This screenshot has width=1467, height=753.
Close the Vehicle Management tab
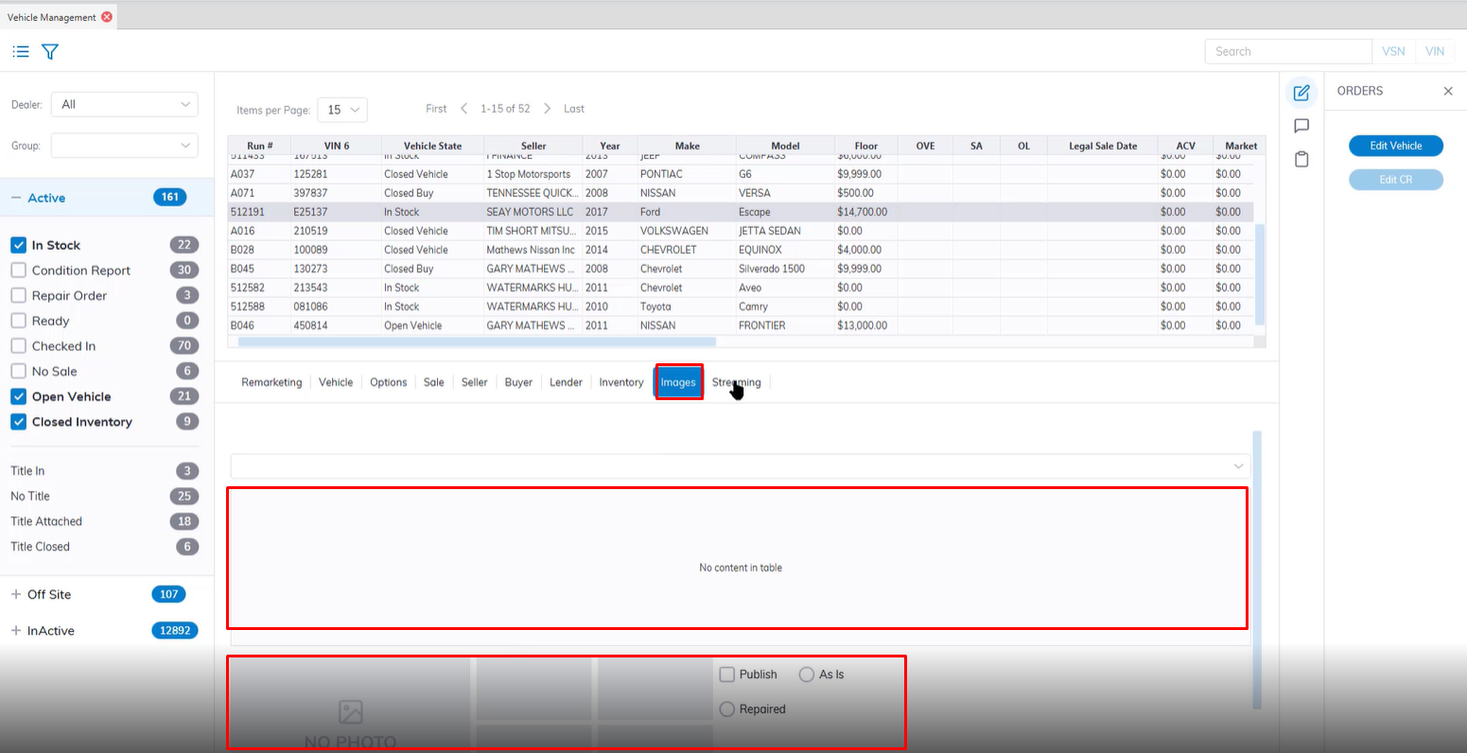point(106,17)
